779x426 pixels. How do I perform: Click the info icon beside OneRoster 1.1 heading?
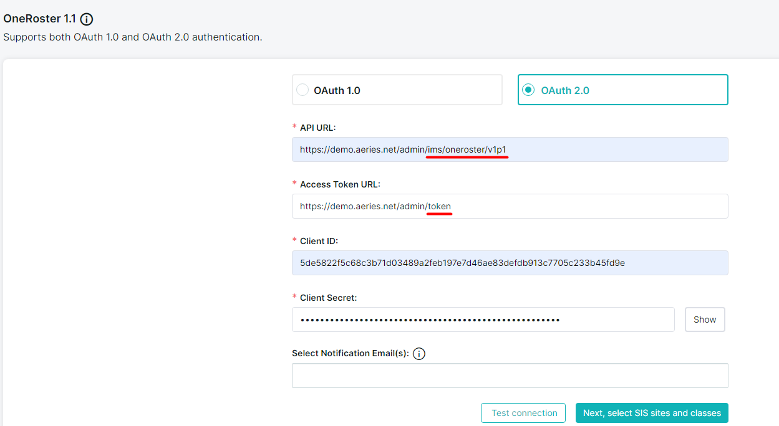pyautogui.click(x=87, y=19)
